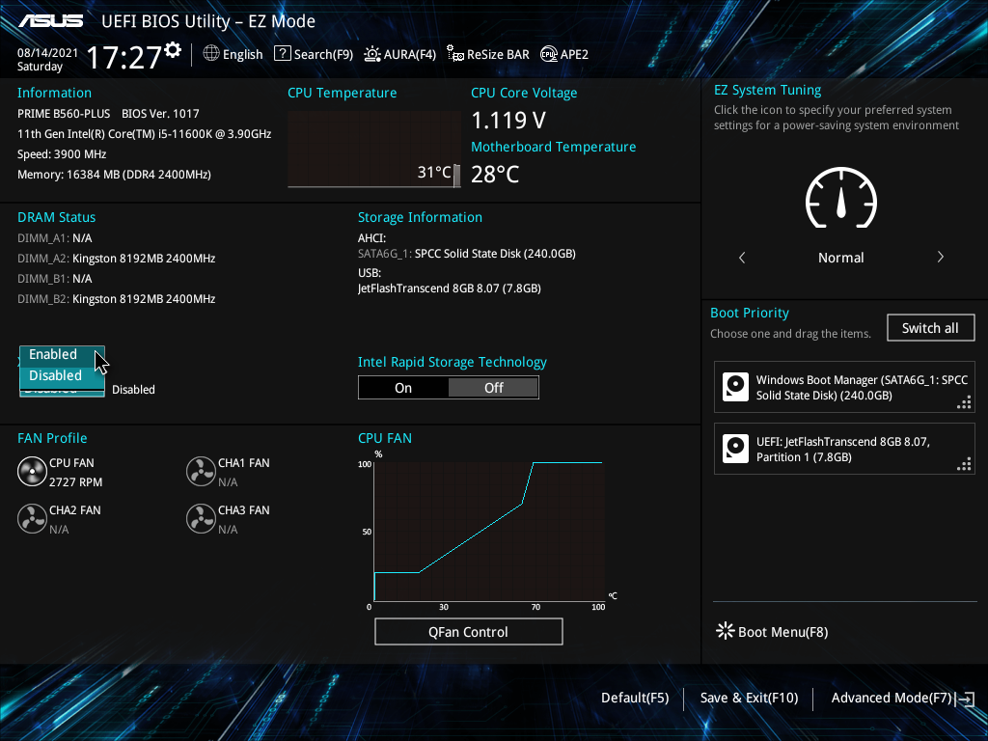This screenshot has width=988, height=741.
Task: Click the ASUS logo
Action: point(50,21)
